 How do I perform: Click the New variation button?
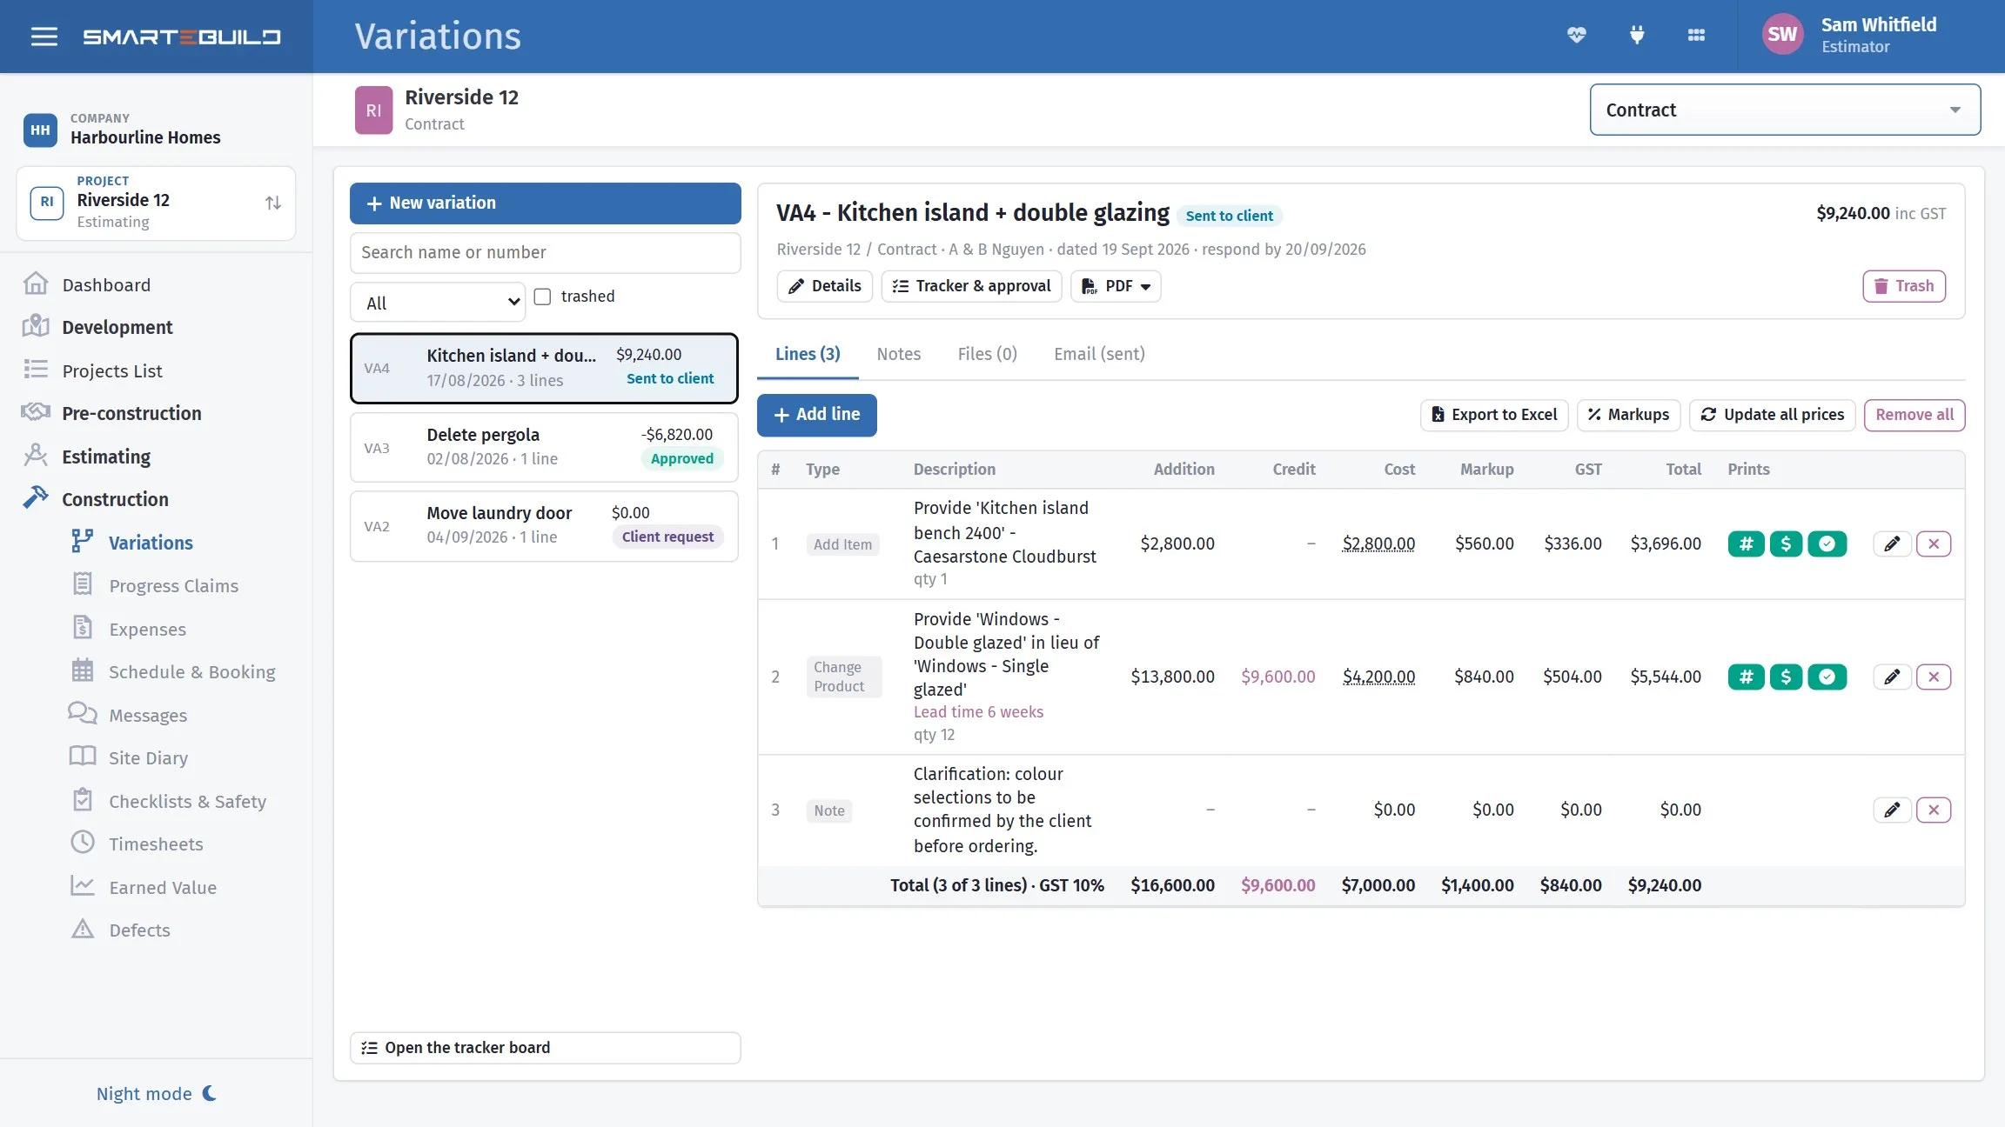tap(546, 203)
